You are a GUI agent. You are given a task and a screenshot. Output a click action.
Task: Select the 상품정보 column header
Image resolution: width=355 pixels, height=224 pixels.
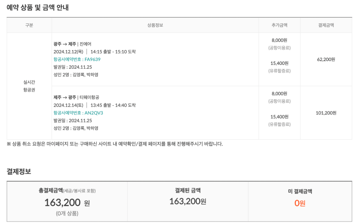155,25
